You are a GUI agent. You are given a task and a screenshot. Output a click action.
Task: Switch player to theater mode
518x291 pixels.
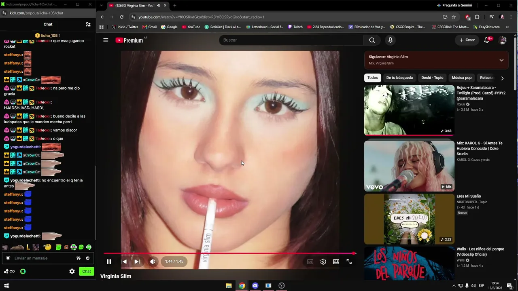point(336,261)
